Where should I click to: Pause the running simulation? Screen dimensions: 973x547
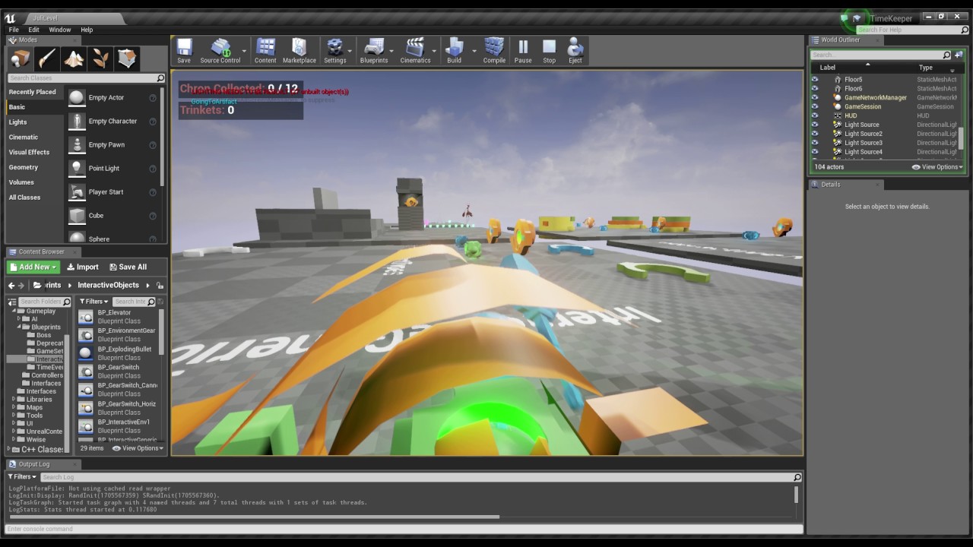tap(523, 51)
